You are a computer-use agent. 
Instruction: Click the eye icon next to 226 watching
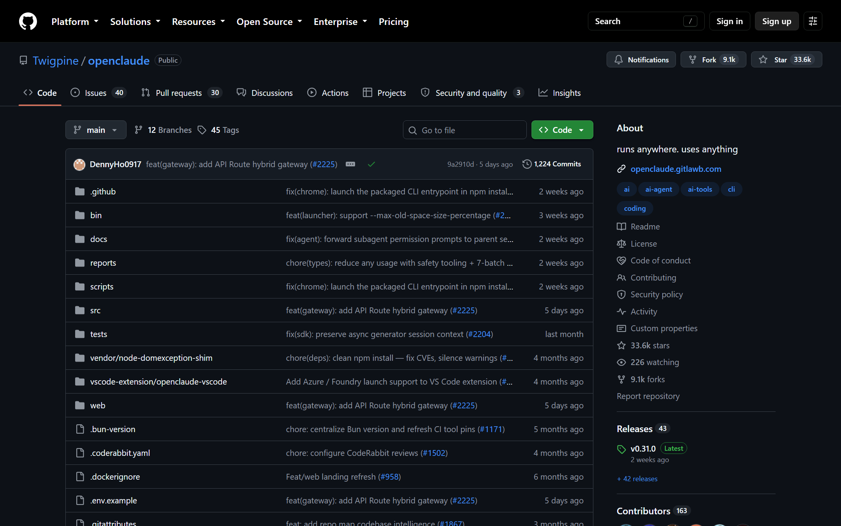[x=621, y=362]
